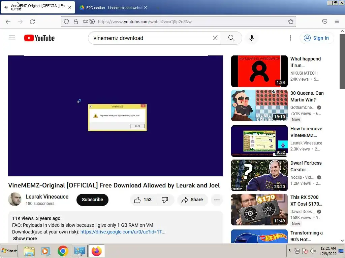Click the Dawid Does channel name
345x258 pixels.
click(x=302, y=212)
